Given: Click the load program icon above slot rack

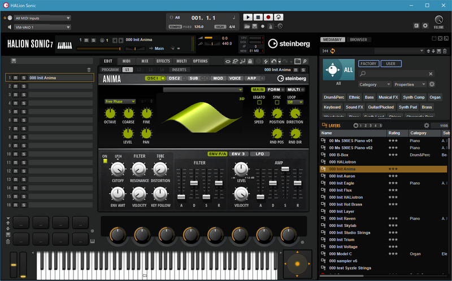Looking at the screenshot, I should pos(14,61).
